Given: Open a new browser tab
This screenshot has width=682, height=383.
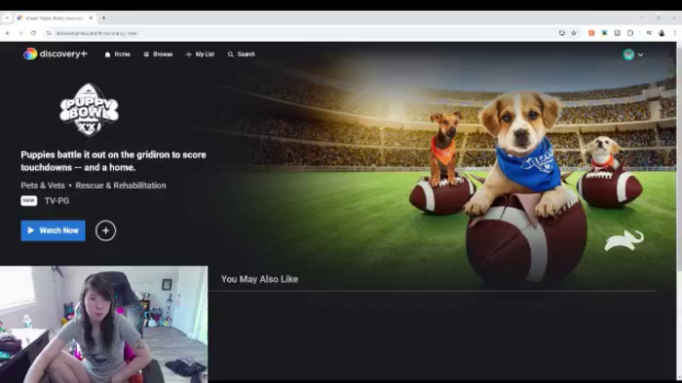Looking at the screenshot, I should 103,17.
